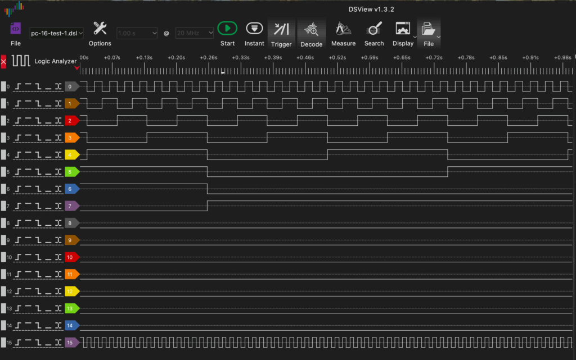Image resolution: width=576 pixels, height=360 pixels.
Task: Open the Options wrench tool
Action: [x=100, y=29]
